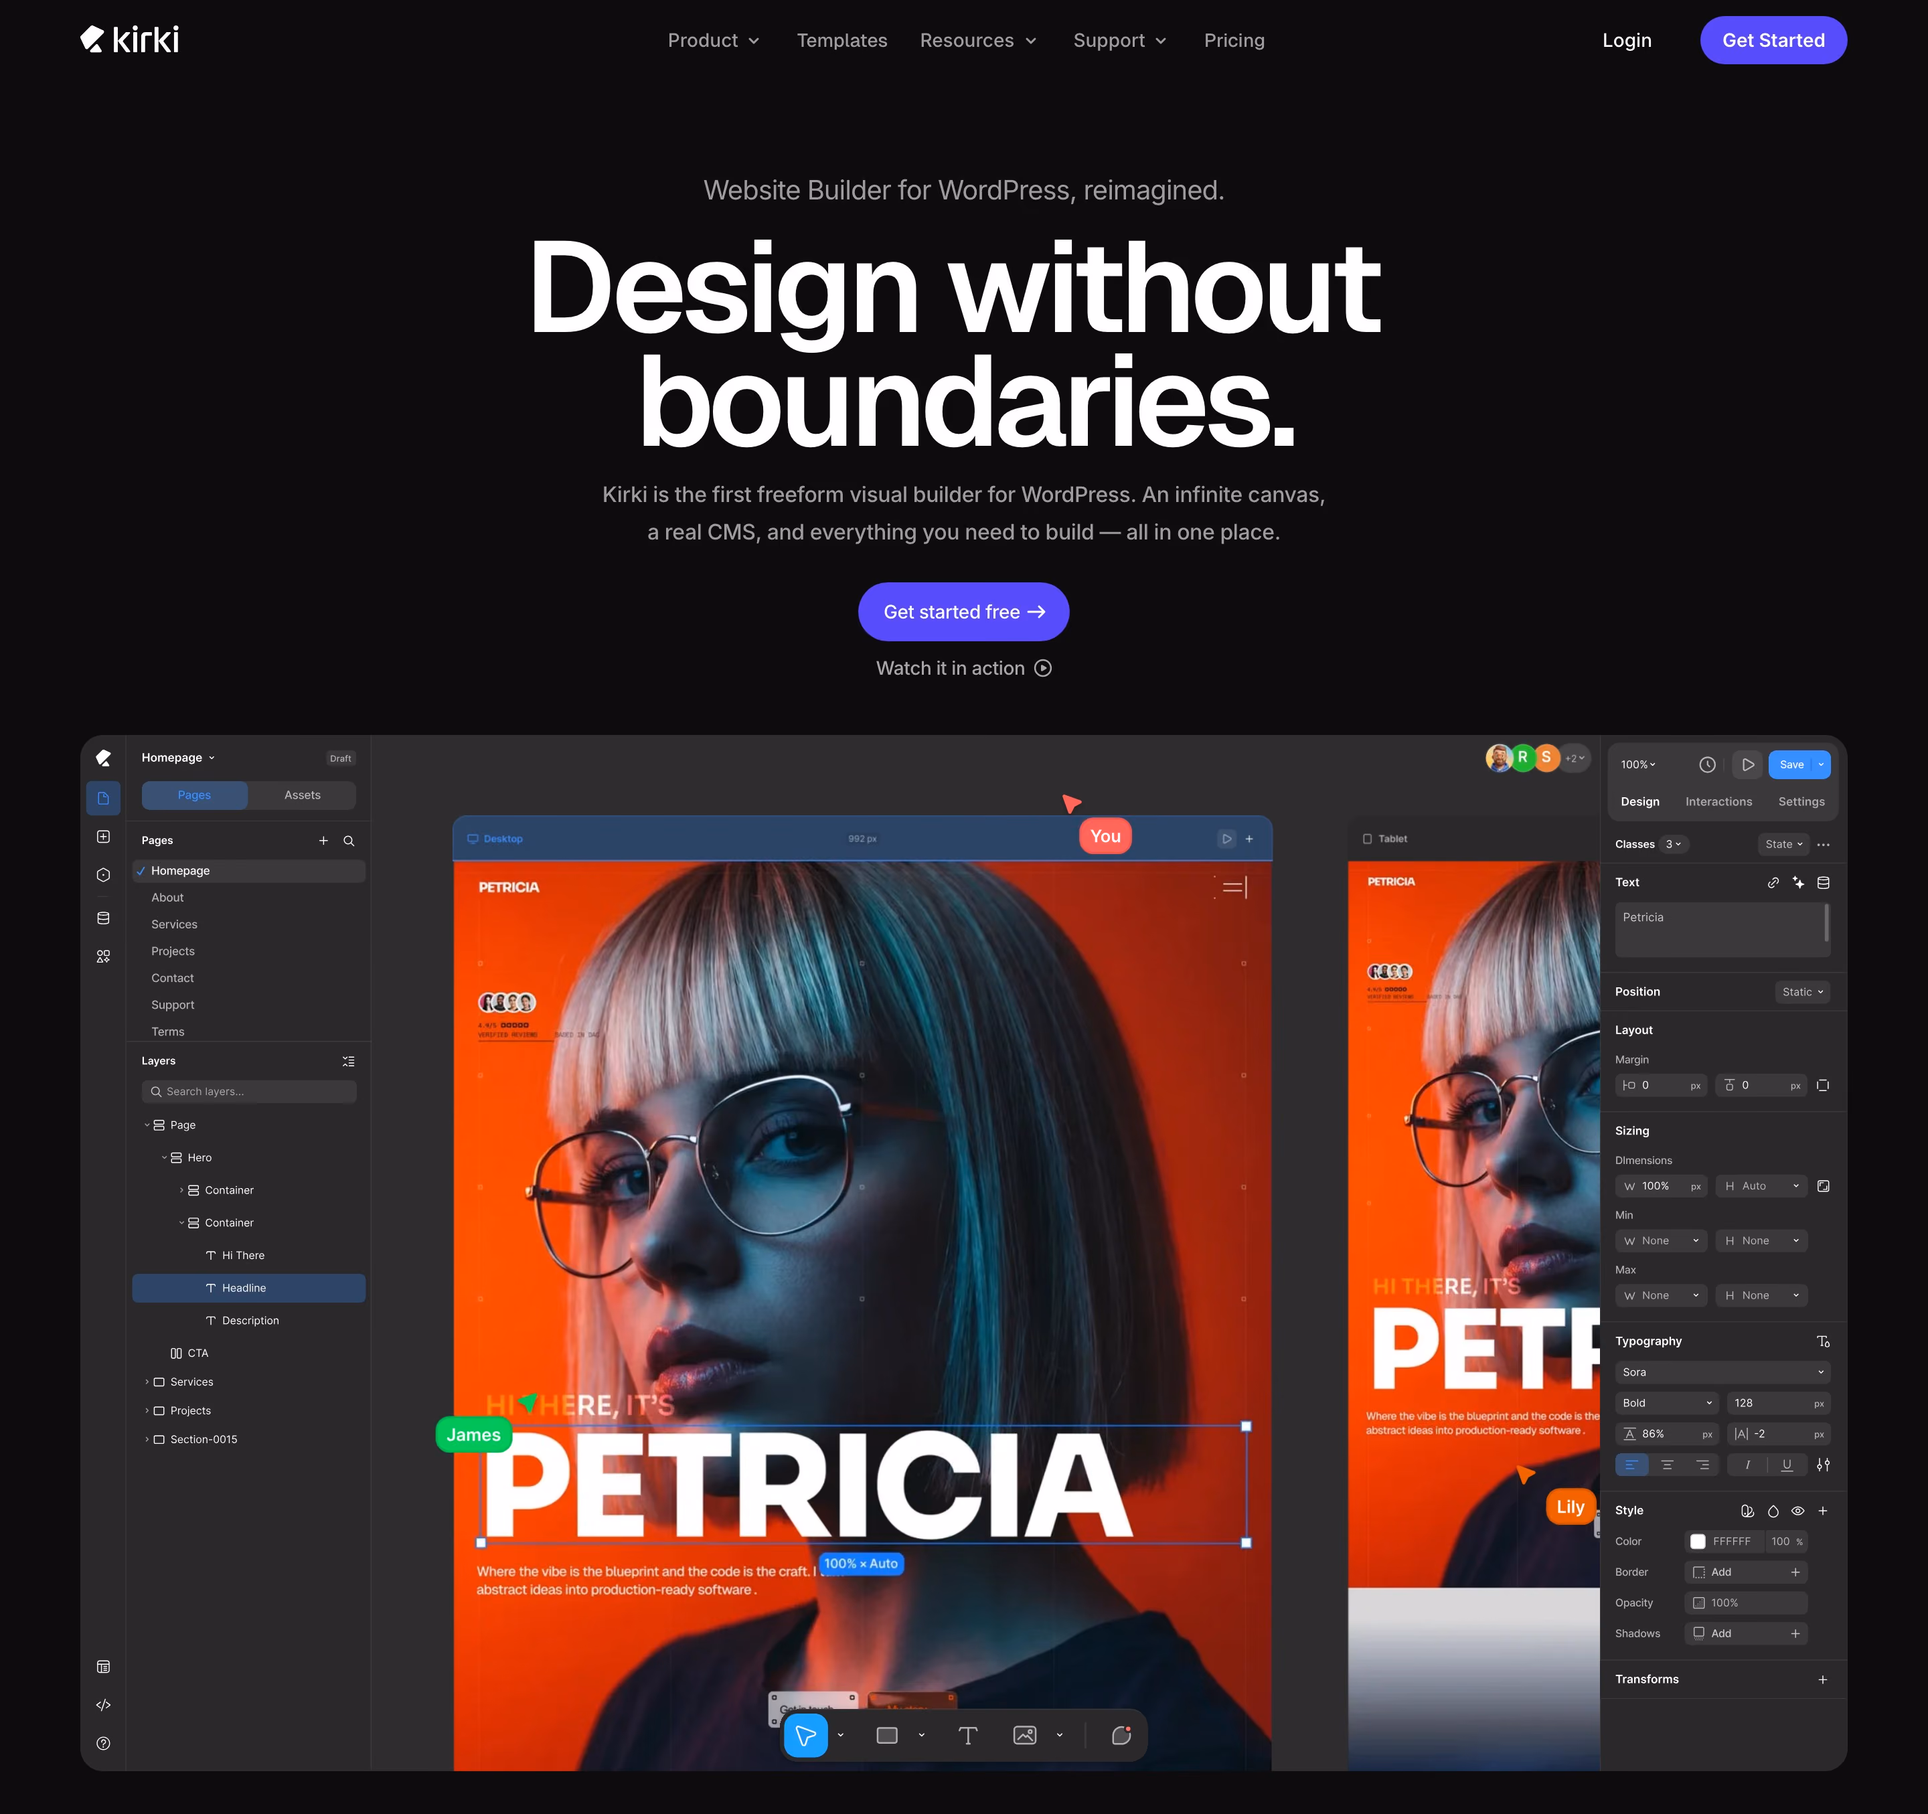
Task: Click the add element icon in sidebar
Action: (104, 837)
